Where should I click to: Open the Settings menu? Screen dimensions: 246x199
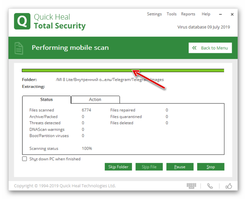click(x=154, y=14)
